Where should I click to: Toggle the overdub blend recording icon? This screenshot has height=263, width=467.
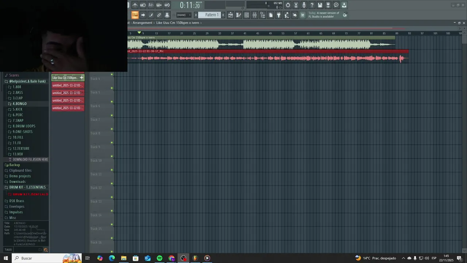point(159,5)
